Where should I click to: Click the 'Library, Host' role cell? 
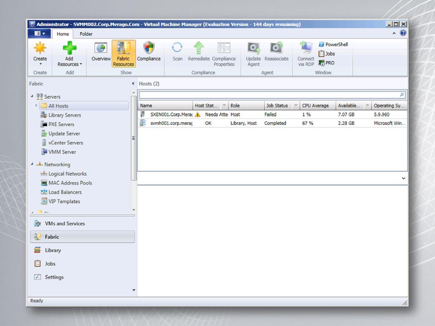coord(244,123)
